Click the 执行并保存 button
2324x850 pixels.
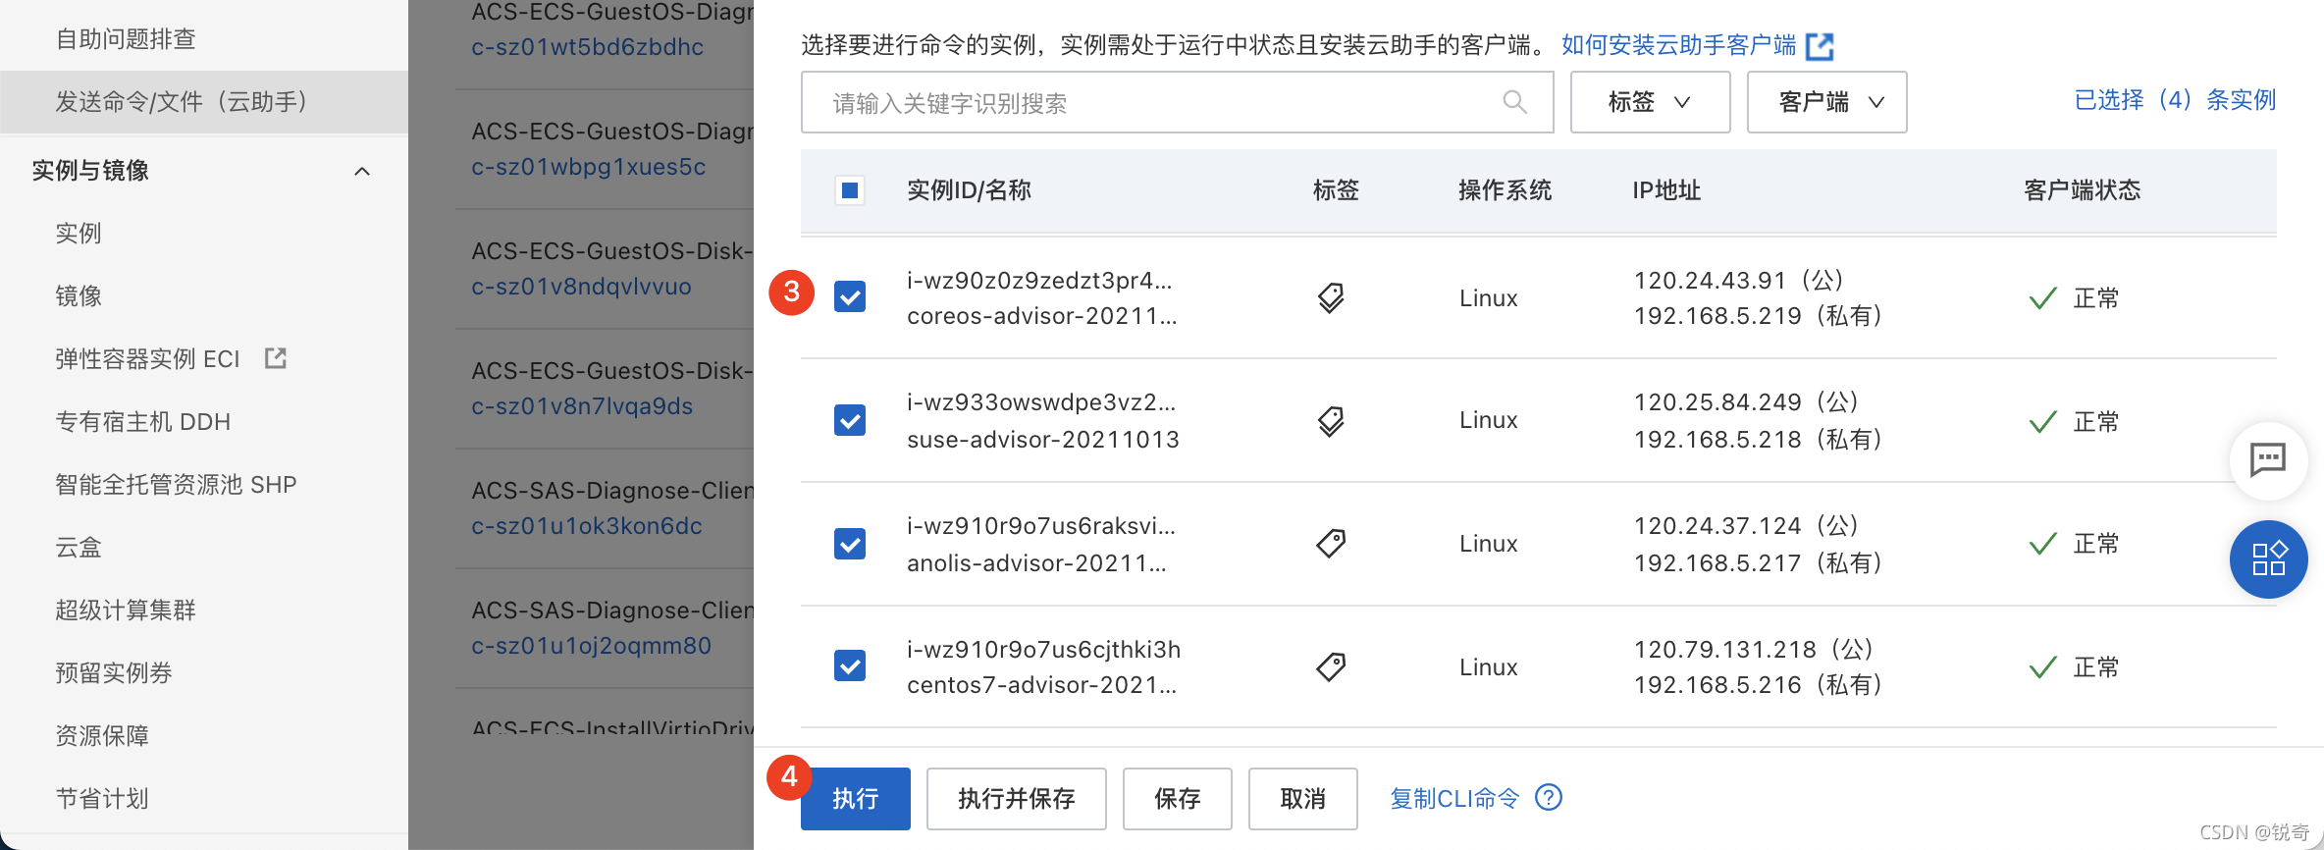1016,799
